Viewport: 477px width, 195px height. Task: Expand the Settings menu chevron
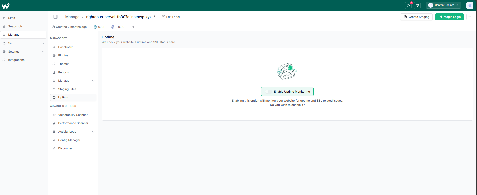(43, 52)
